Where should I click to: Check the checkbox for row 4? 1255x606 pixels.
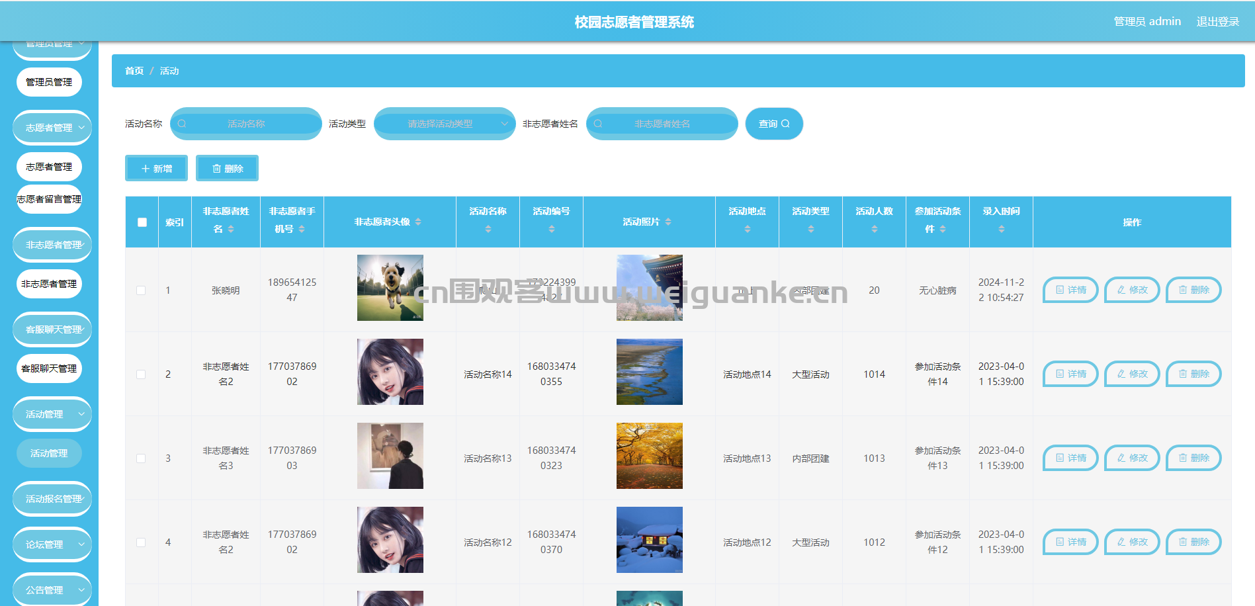(141, 542)
